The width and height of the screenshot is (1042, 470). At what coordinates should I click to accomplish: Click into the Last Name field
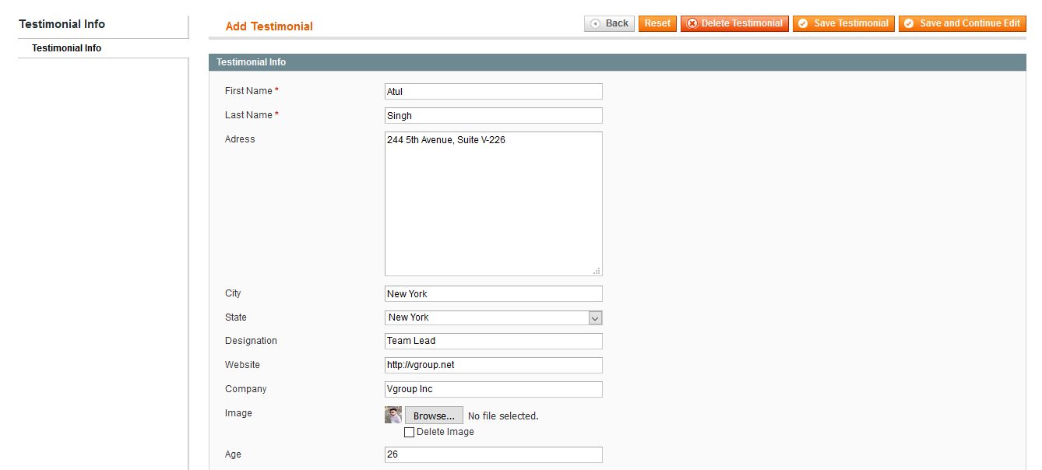click(x=493, y=116)
